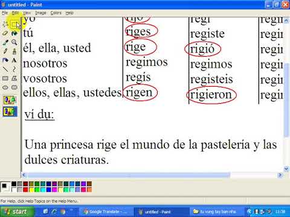Select the orange palette color
Image resolution: width=290 pixels, height=217 pixels.
pos(89,189)
